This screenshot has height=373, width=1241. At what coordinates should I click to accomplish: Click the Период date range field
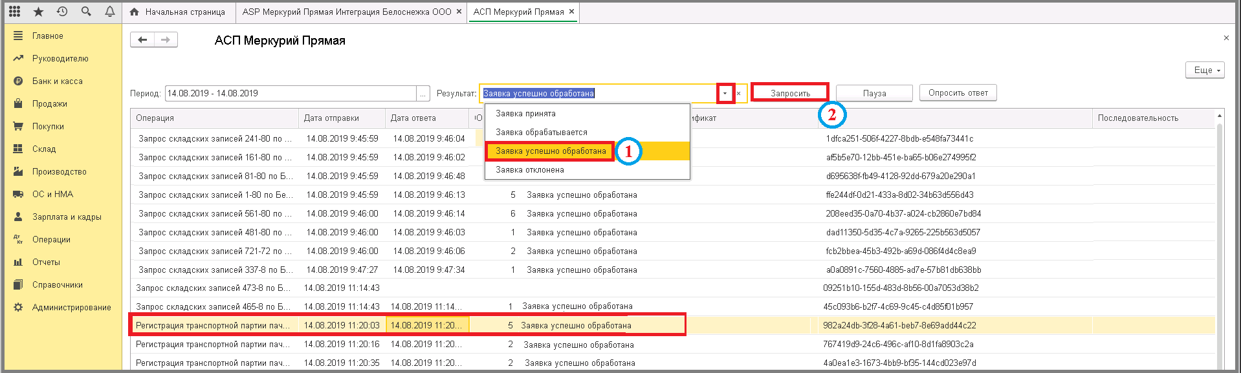point(291,94)
